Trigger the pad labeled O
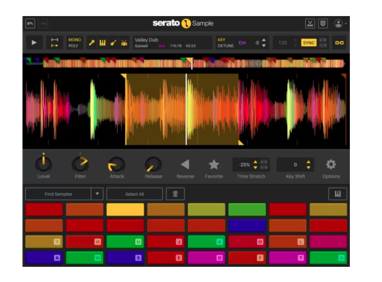This screenshot has width=382, height=282. click(x=247, y=242)
